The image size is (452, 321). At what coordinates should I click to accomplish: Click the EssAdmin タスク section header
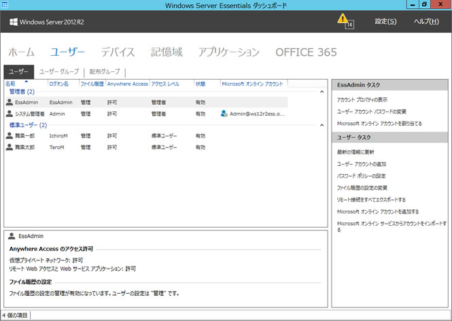(389, 85)
